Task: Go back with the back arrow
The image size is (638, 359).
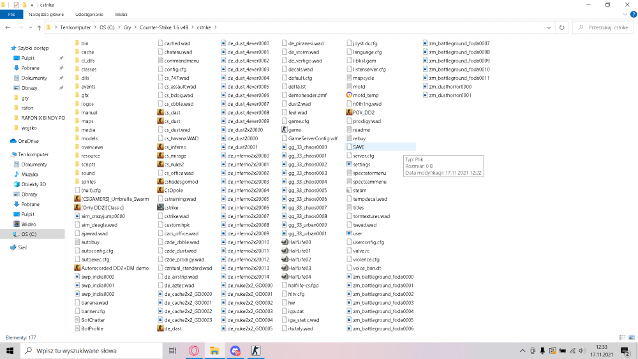Action: (8, 27)
